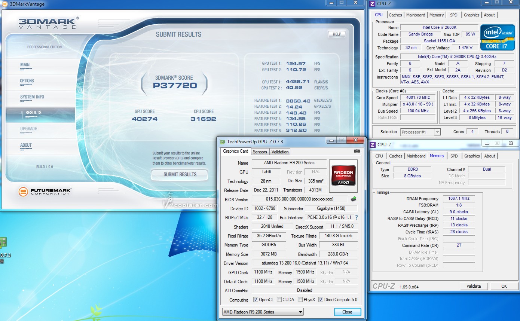The height and width of the screenshot is (321, 520).
Task: Click the ATI CrossFire Disabled field
Action: (x=305, y=290)
